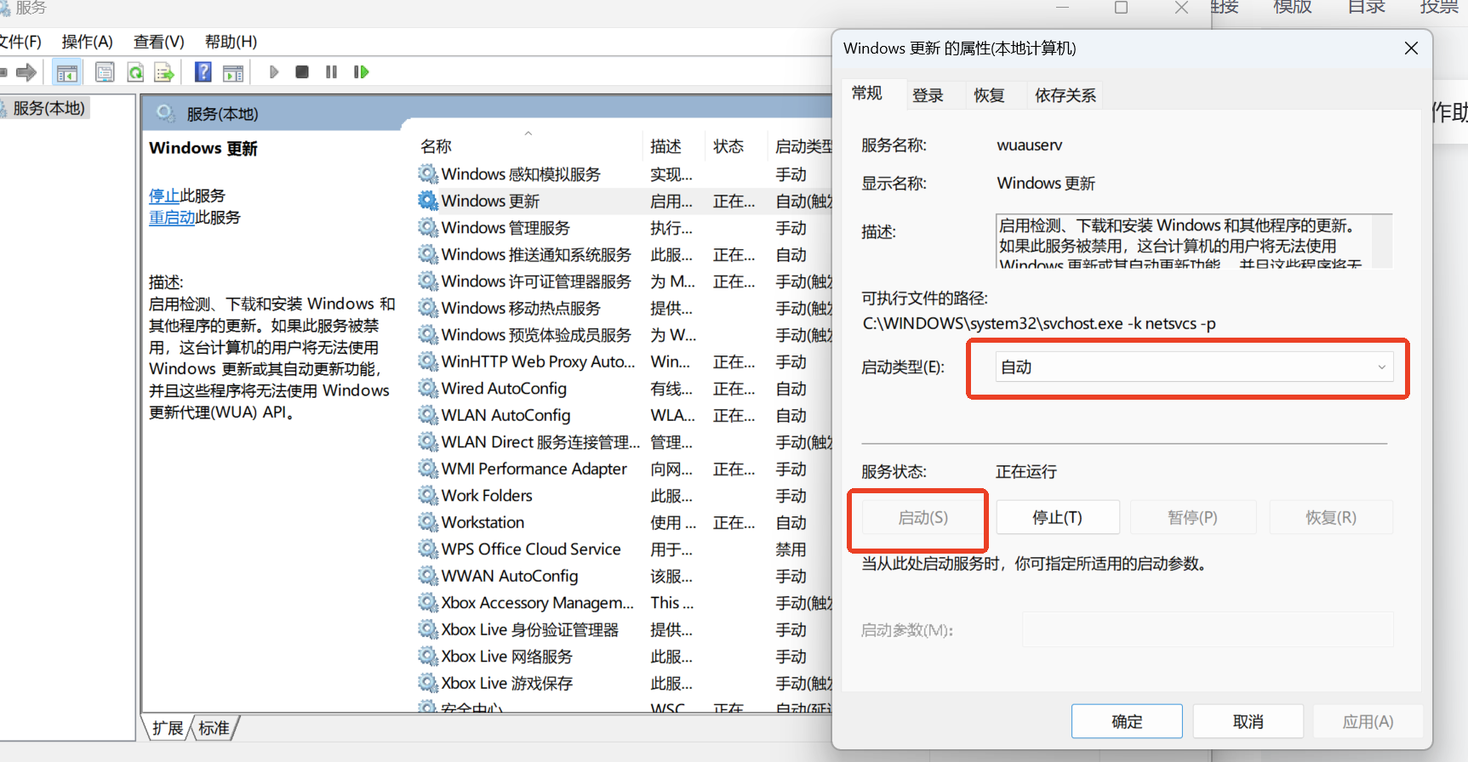Click gear icon of Xbox Accessory Management row
The height and width of the screenshot is (762, 1468).
coord(428,603)
